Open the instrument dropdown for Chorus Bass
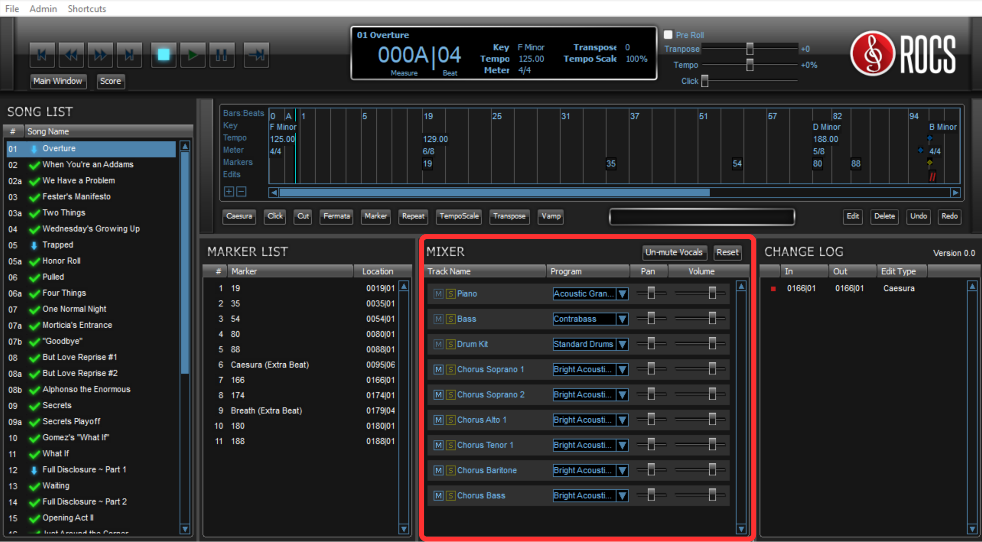 622,496
